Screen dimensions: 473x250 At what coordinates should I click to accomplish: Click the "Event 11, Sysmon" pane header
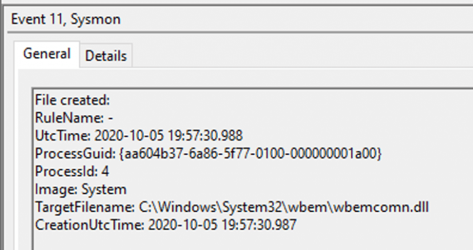click(x=66, y=20)
